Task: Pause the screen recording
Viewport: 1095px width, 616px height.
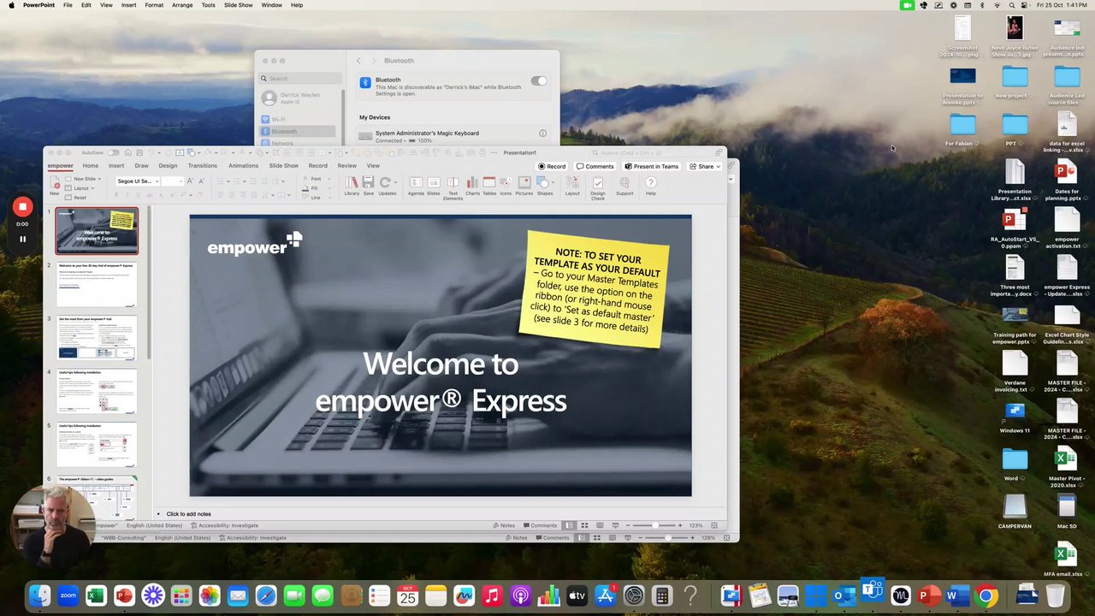Action: [x=23, y=239]
